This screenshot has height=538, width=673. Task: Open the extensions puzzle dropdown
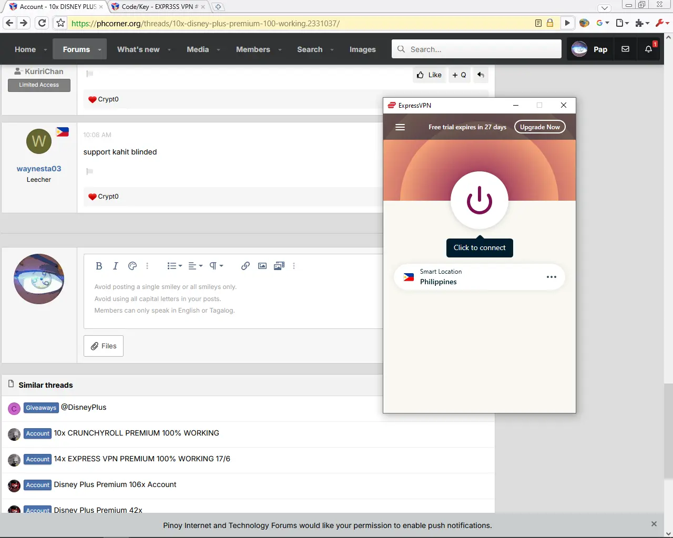(x=642, y=23)
